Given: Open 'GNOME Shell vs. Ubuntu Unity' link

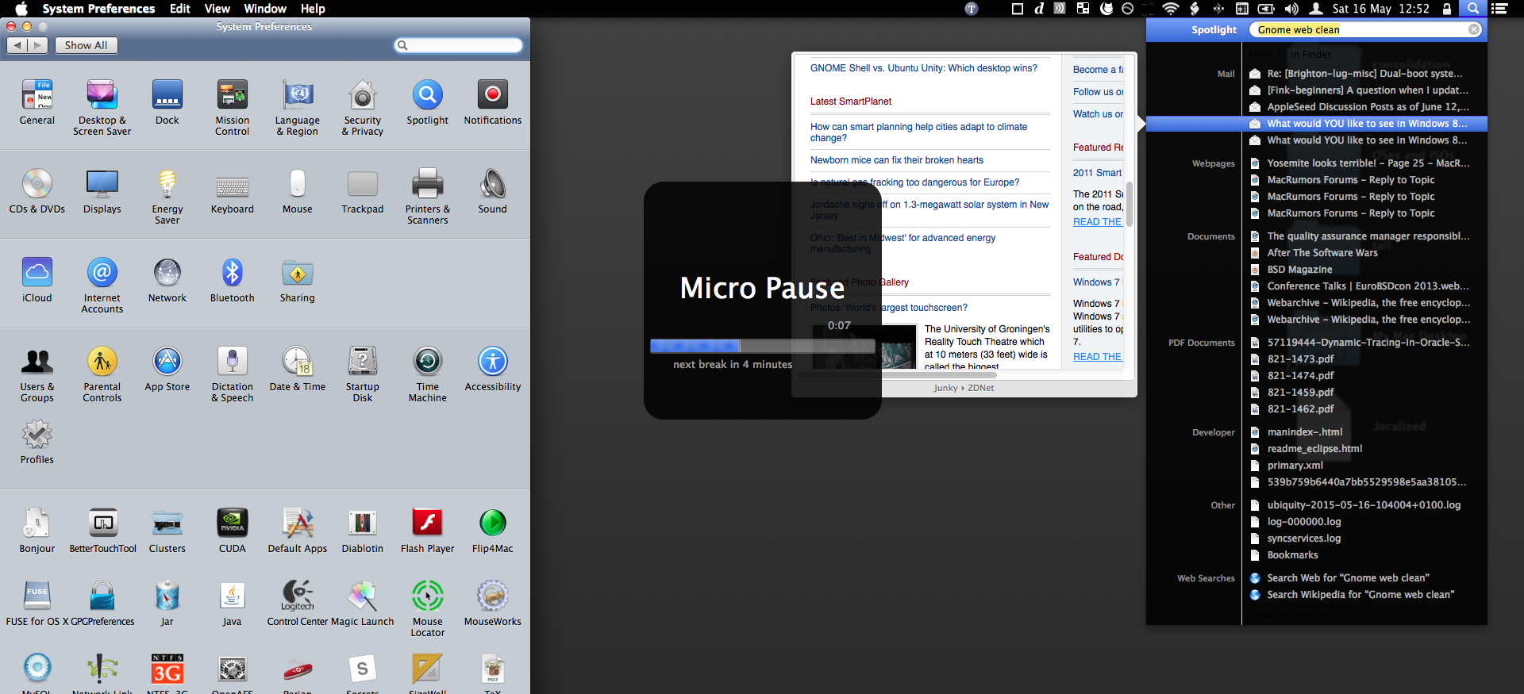Looking at the screenshot, I should (923, 68).
